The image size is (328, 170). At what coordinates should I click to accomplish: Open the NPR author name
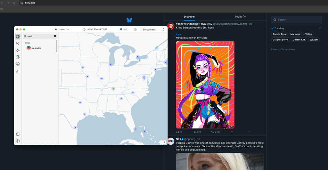(178, 139)
